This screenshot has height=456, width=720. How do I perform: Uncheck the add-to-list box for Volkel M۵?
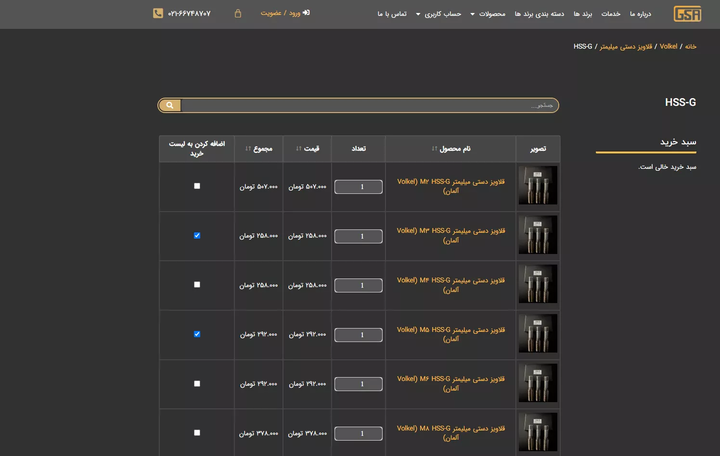pos(197,334)
